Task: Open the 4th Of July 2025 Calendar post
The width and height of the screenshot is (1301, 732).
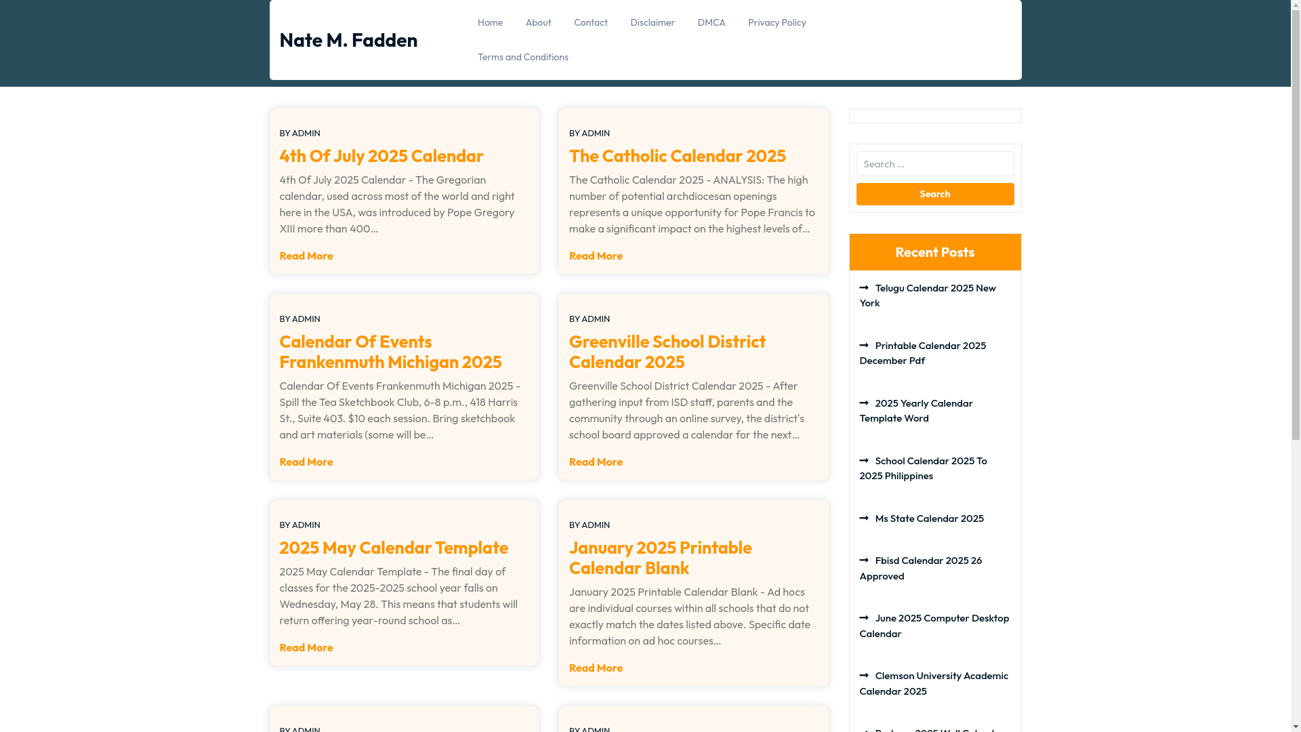Action: click(381, 156)
